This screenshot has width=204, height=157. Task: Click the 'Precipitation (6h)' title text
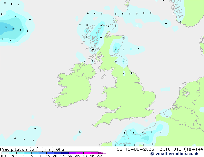pos(19,149)
